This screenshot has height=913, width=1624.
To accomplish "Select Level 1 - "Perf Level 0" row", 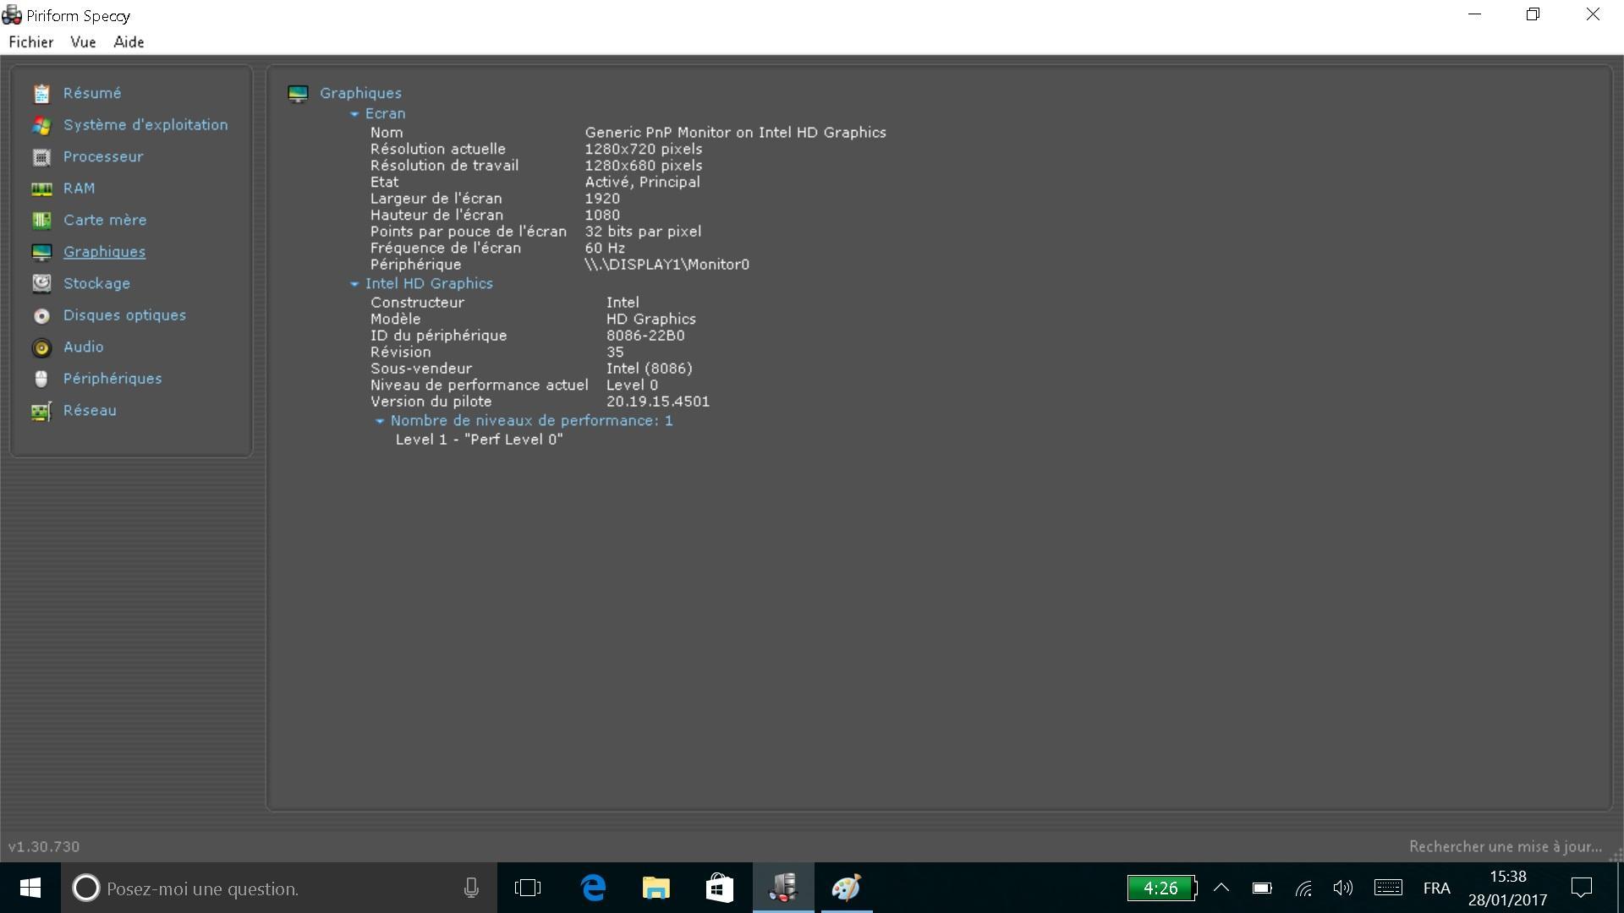I will coord(479,440).
